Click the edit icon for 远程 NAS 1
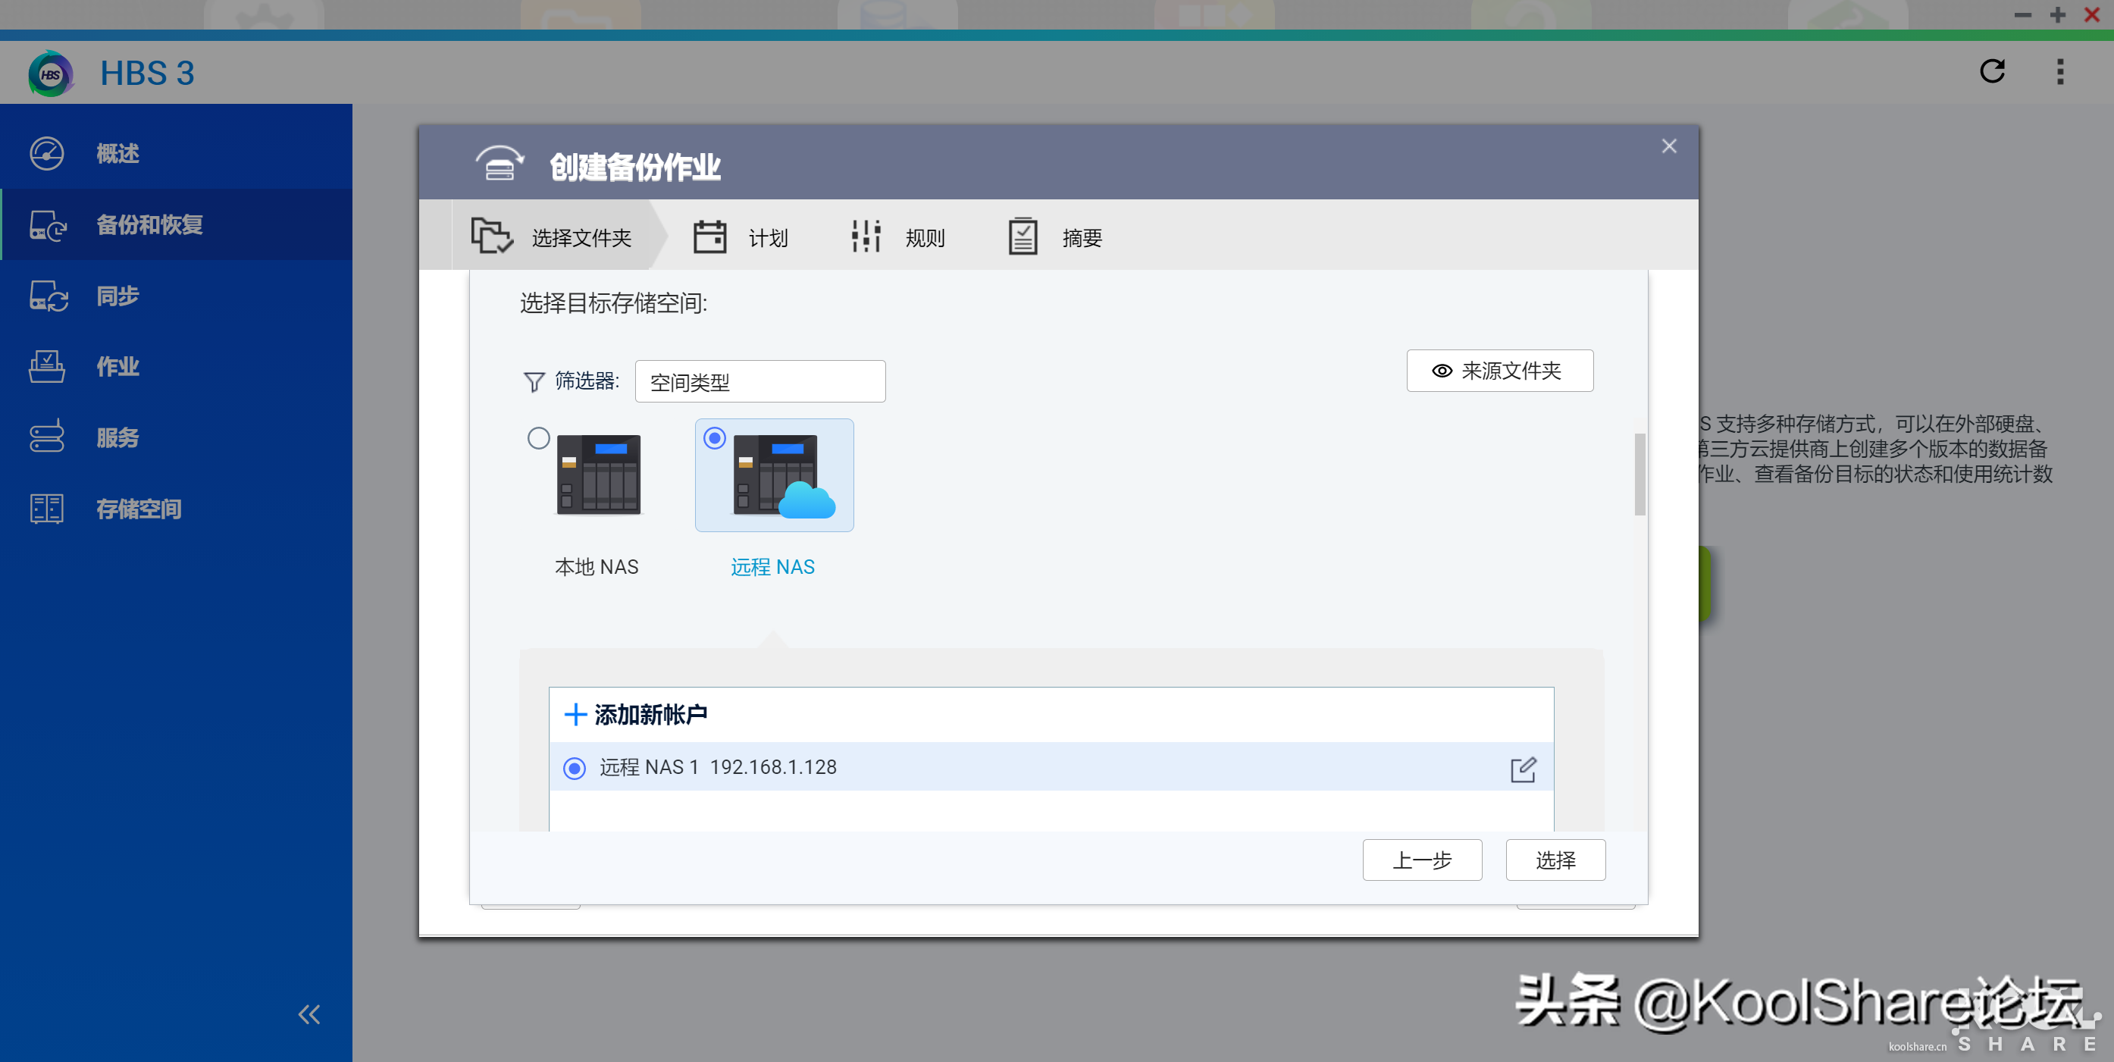The image size is (2114, 1062). click(1522, 769)
